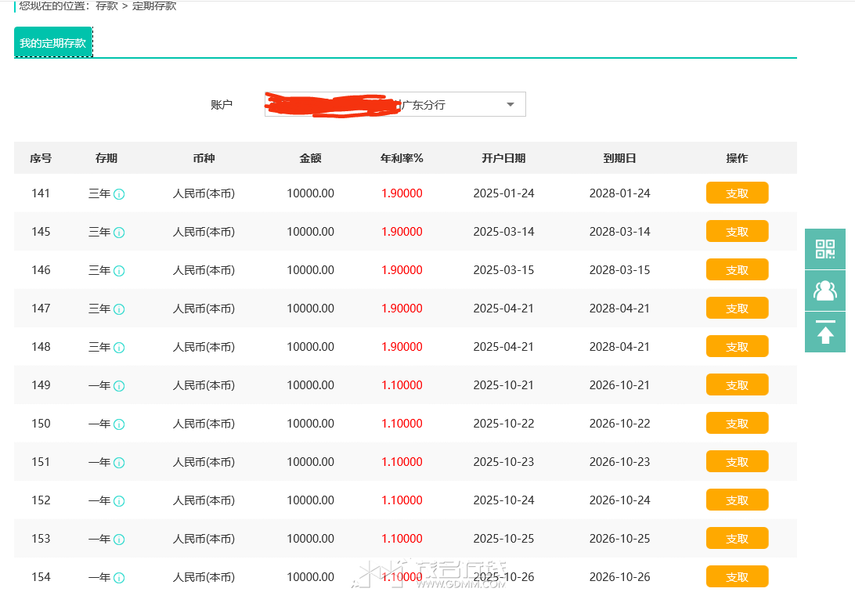Click the 到期日 column header

[x=619, y=158]
